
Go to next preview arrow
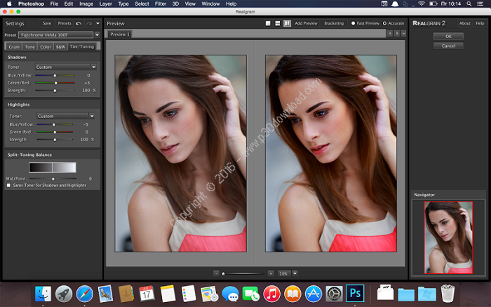396,33
